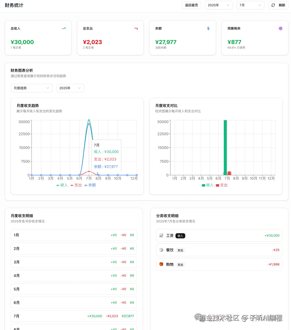The height and width of the screenshot is (330, 291).
Task: Click the 月度收支对比 chart title
Action: click(166, 106)
